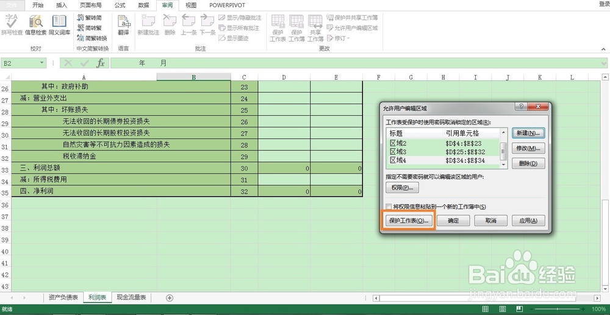Click 取消 to cancel the dialog
Screen dimensions: 610x315
coord(490,221)
